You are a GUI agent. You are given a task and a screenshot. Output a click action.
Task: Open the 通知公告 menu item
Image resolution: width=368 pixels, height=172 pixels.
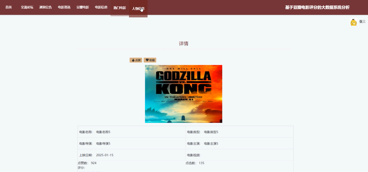46,7
